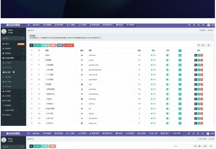Screen dimensions: 216x149
Task: Click magnifier icon in upper sidebar search box
Action: [23, 38]
